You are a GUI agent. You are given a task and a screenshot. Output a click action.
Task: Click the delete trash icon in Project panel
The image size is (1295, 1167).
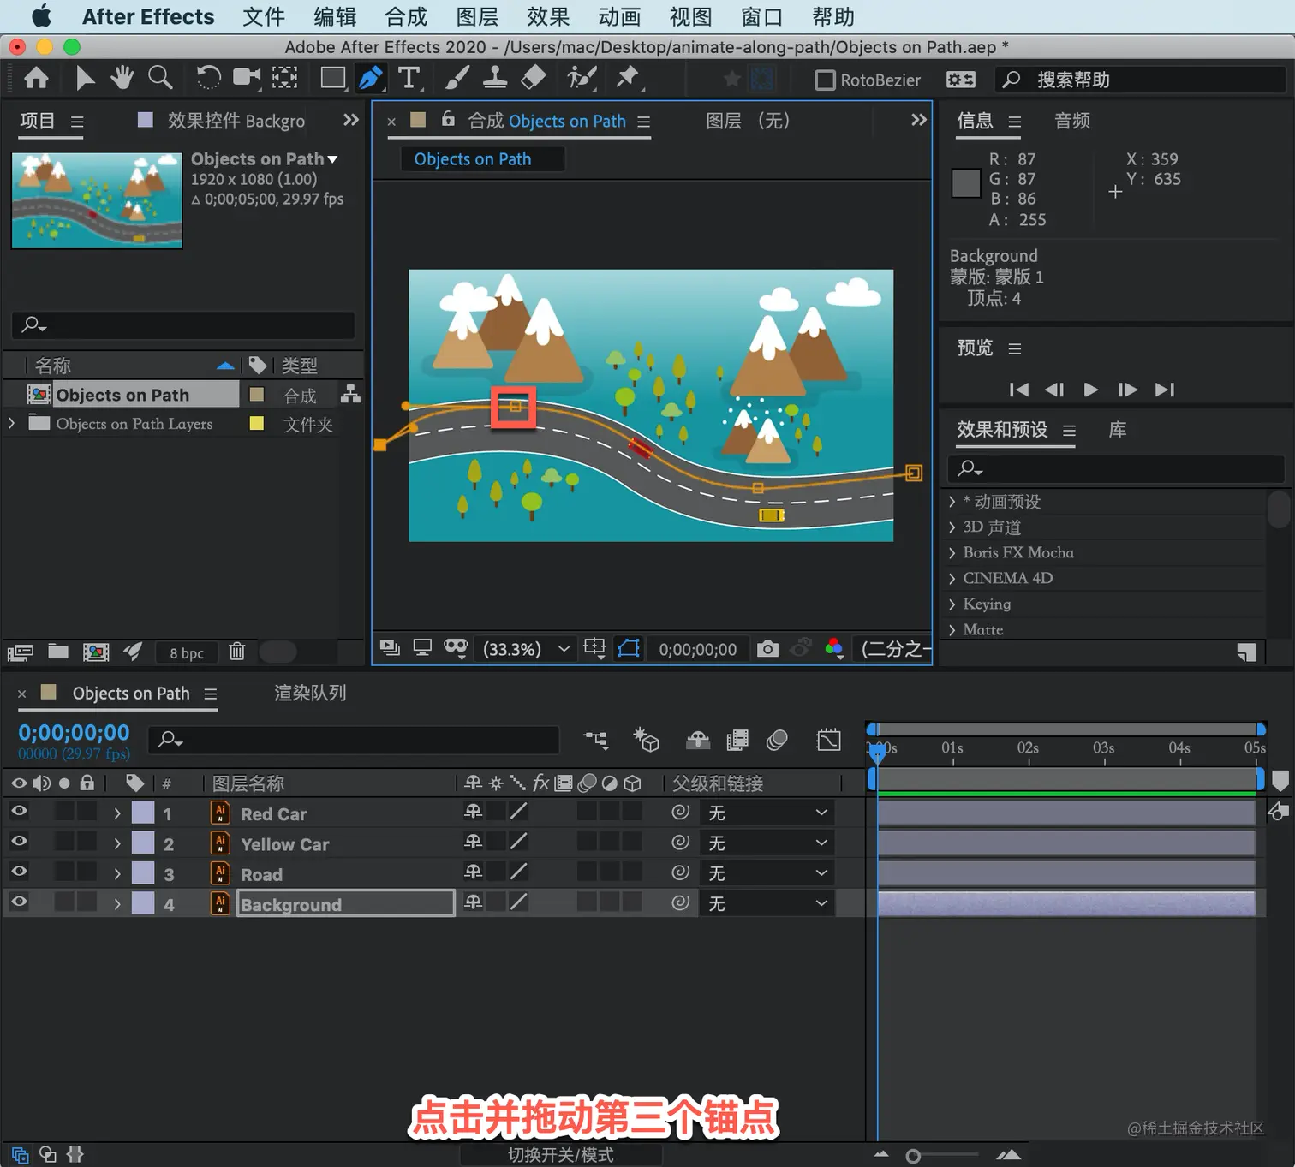pyautogui.click(x=237, y=652)
